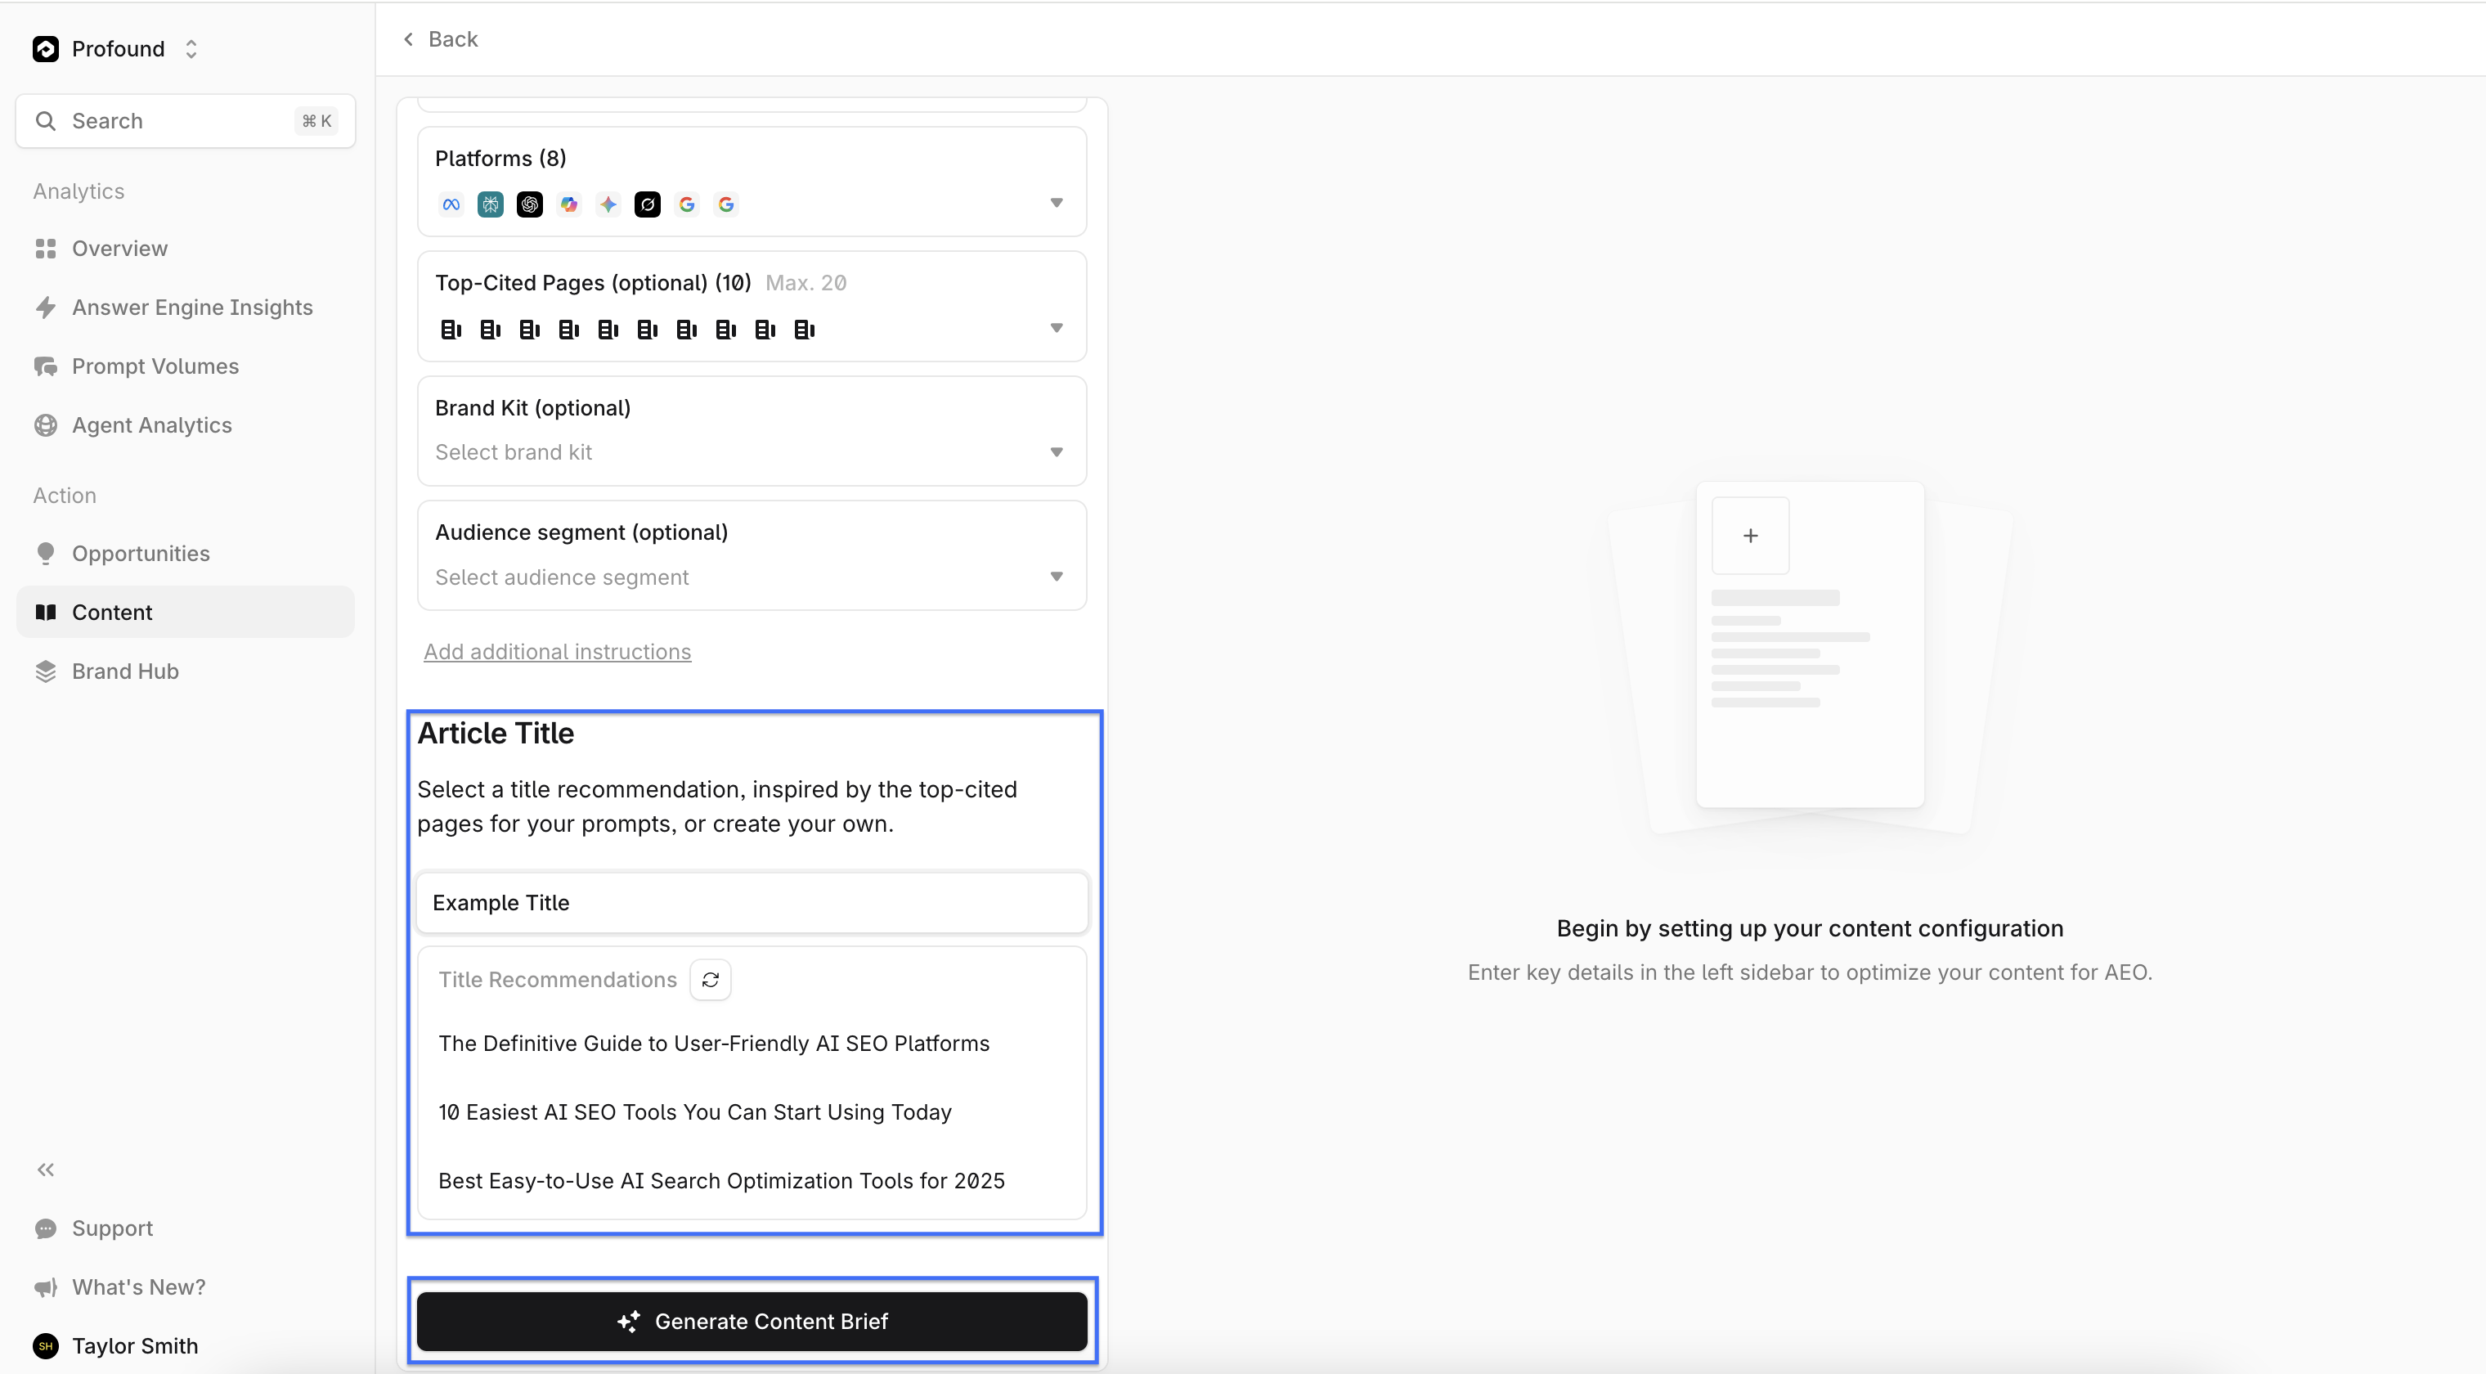Click the Prompt Volumes chat icon

[x=45, y=366]
